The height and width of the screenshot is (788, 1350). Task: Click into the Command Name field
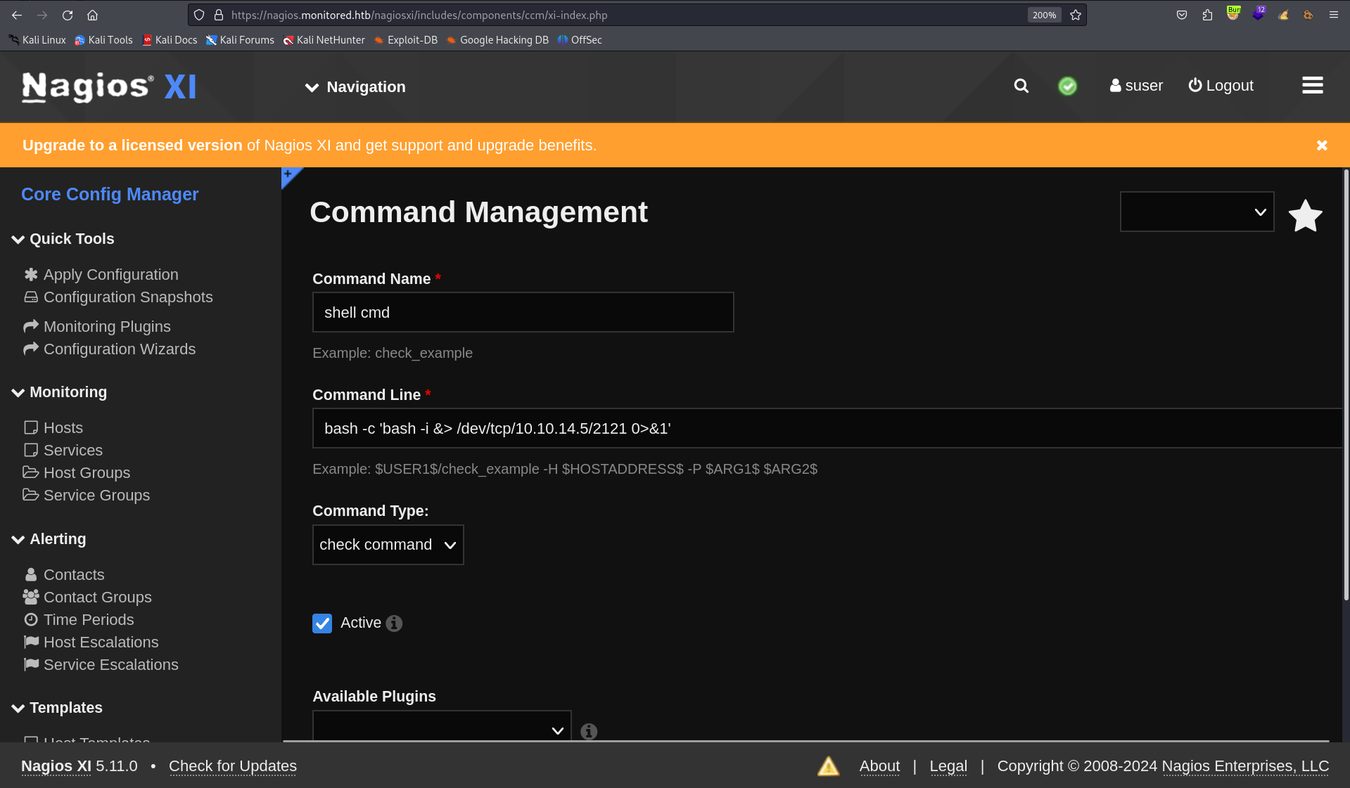[x=523, y=313]
